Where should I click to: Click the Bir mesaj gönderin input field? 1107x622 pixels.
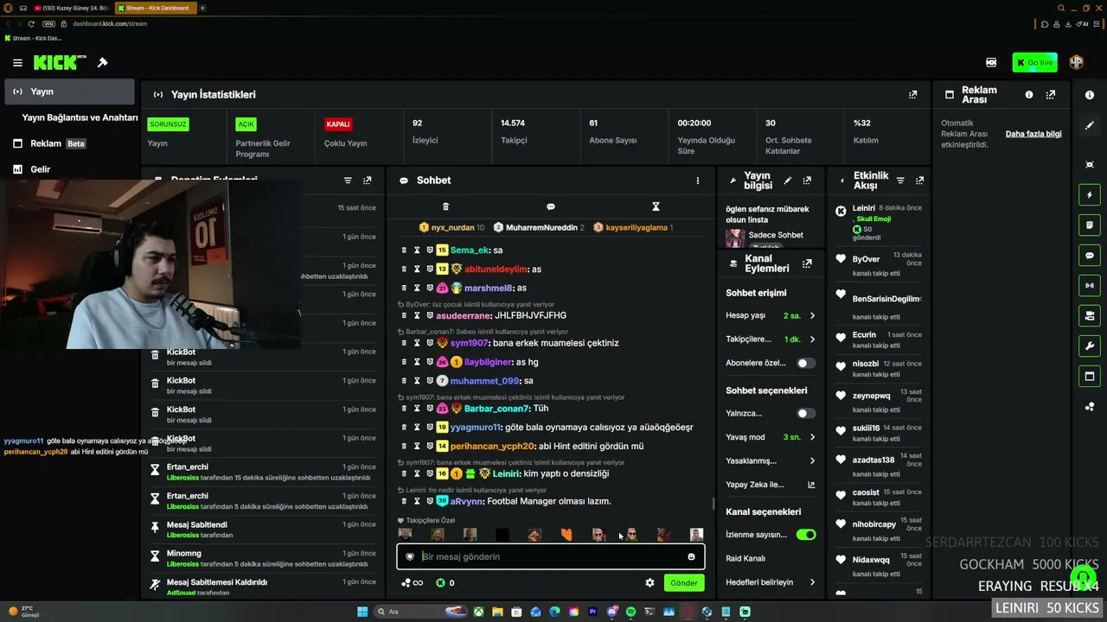[551, 556]
